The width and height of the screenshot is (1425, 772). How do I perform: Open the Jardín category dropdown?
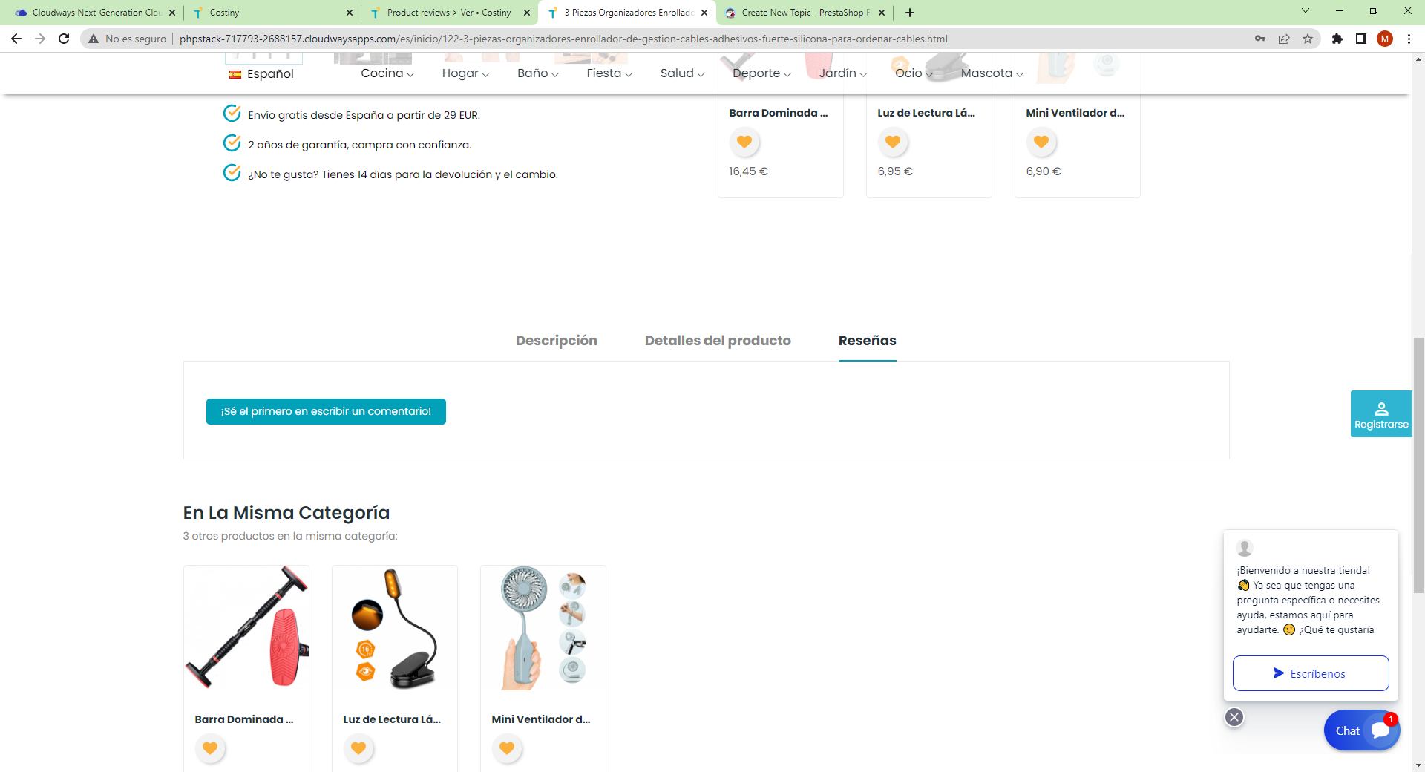tap(843, 73)
